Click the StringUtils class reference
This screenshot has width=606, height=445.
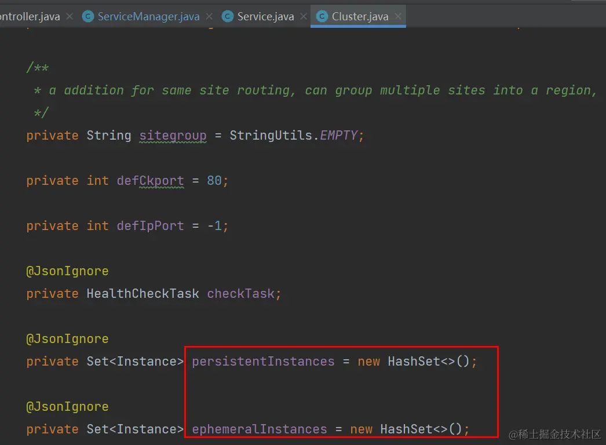tap(271, 136)
